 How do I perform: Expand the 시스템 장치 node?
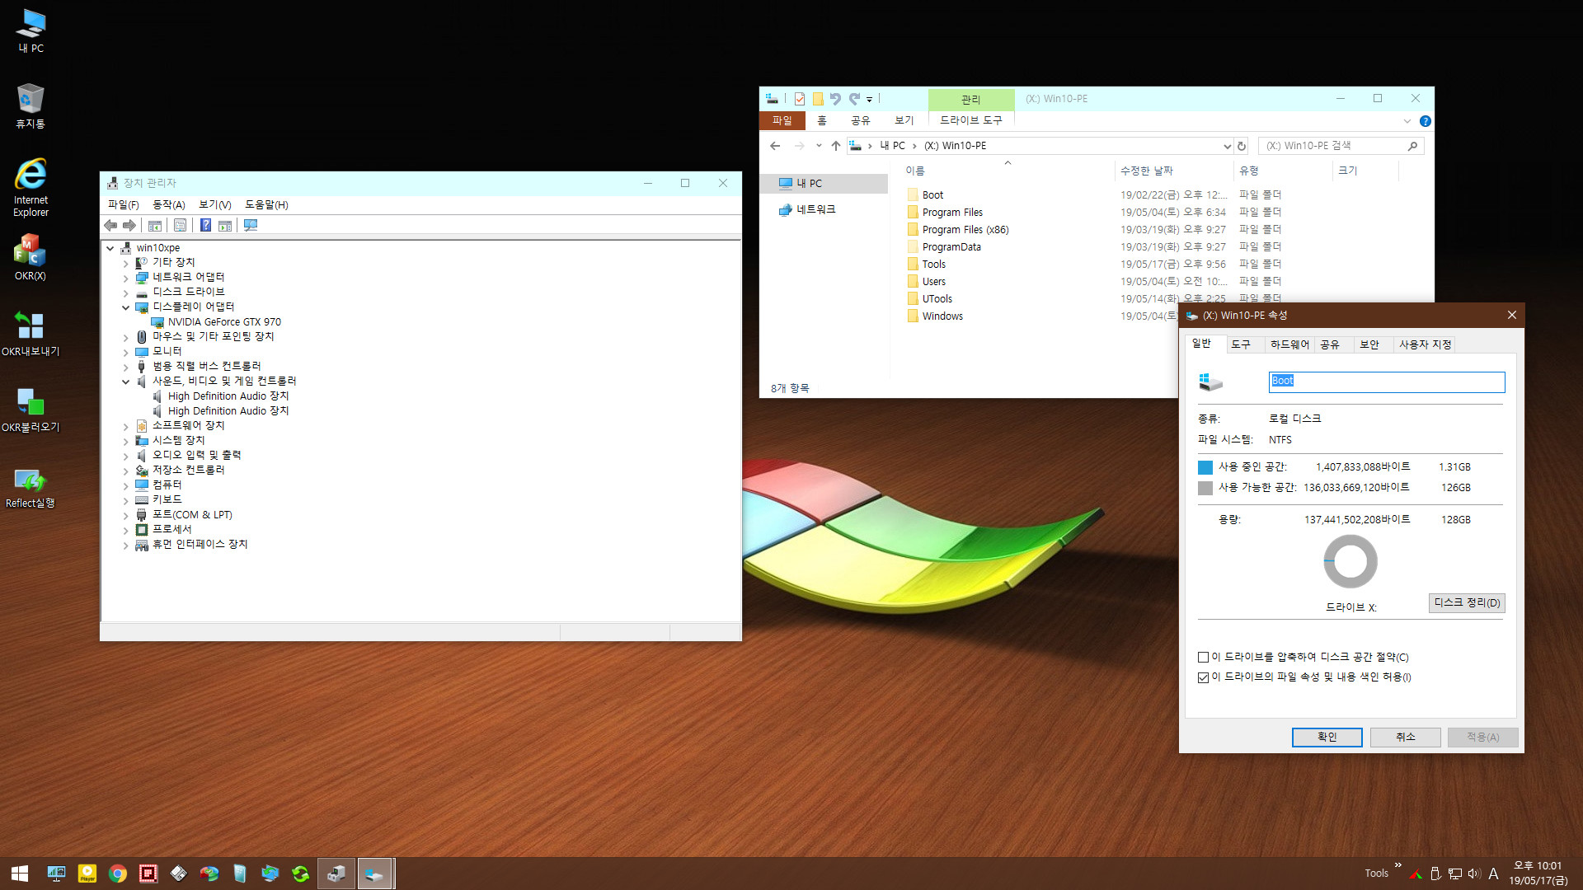tap(126, 441)
